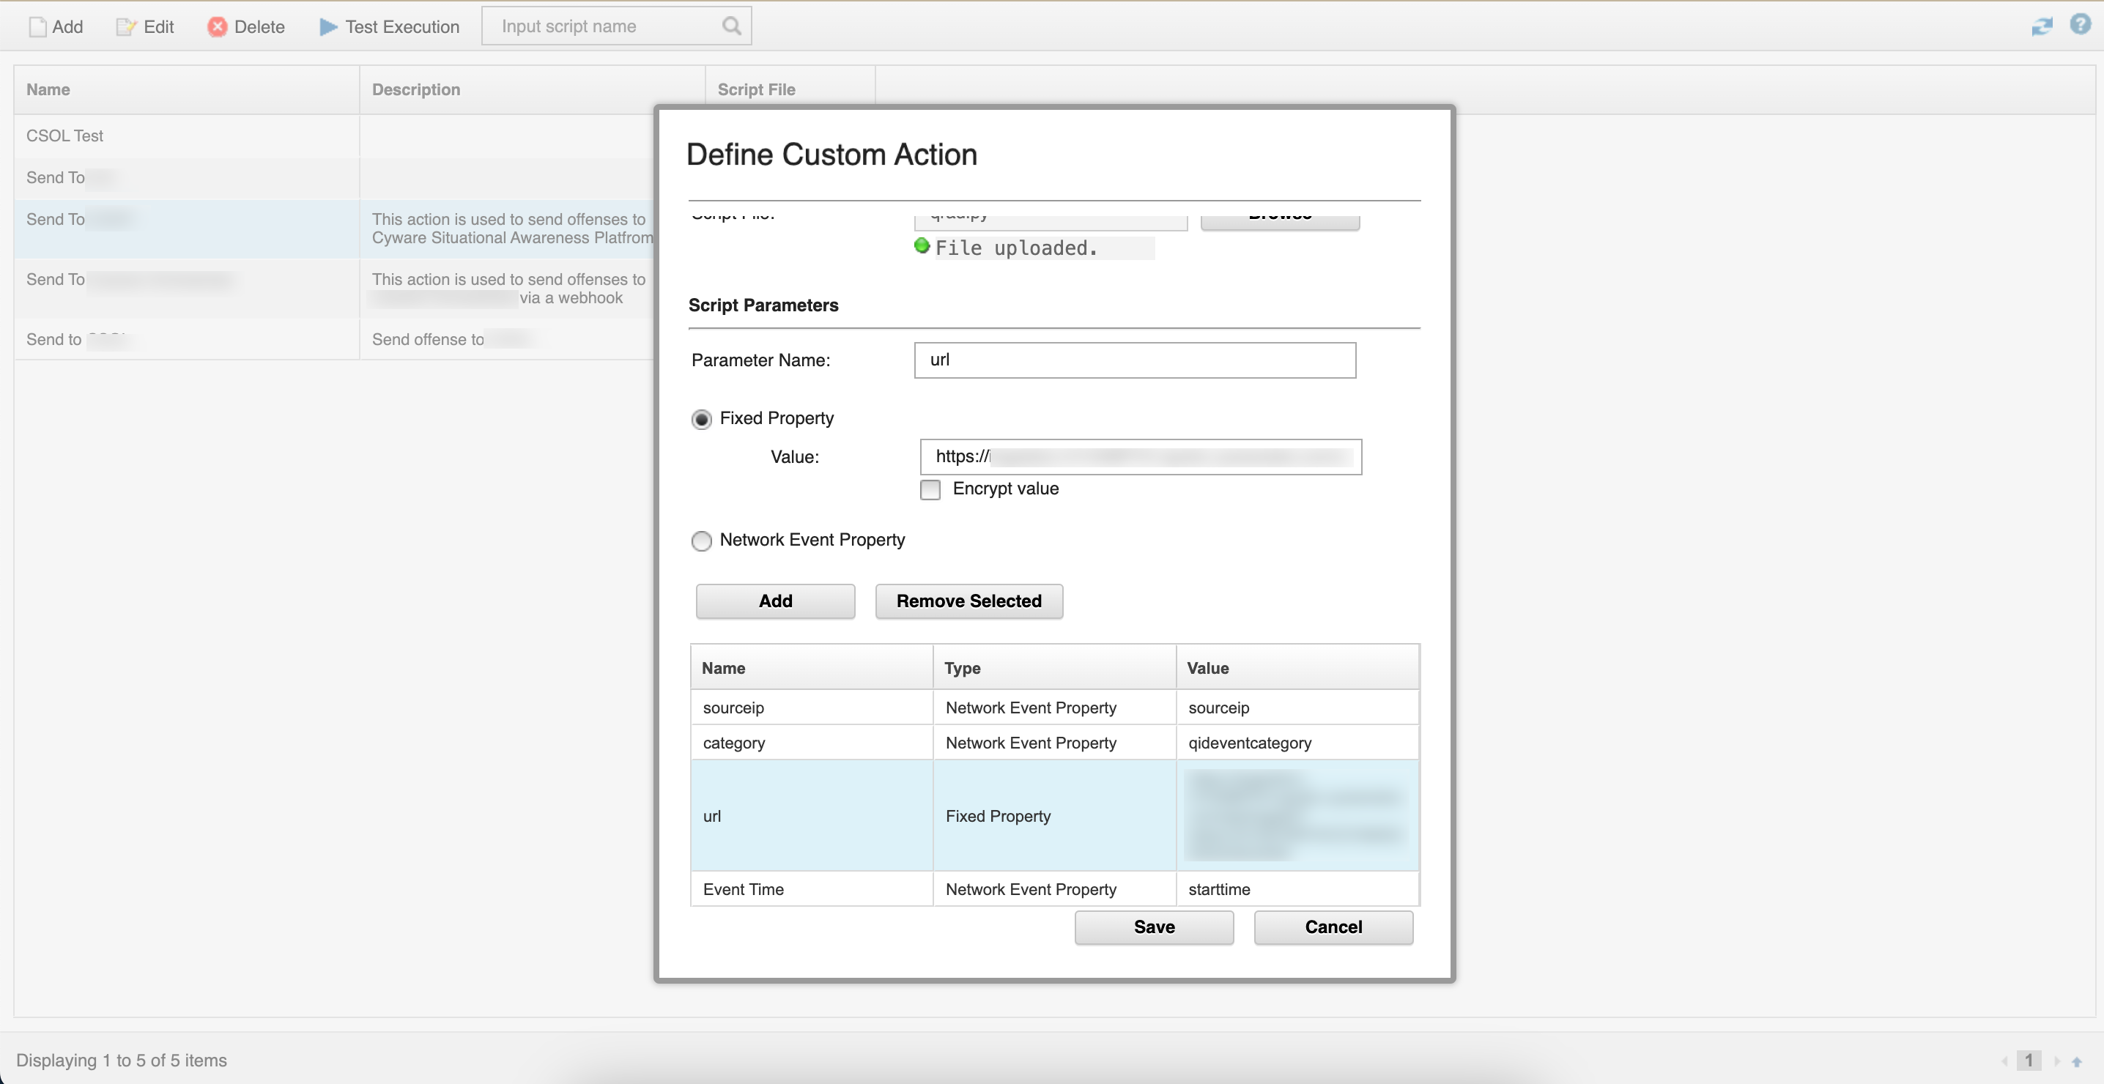This screenshot has height=1084, width=2104.
Task: Cancel the Define Custom Action dialog
Action: (1333, 927)
